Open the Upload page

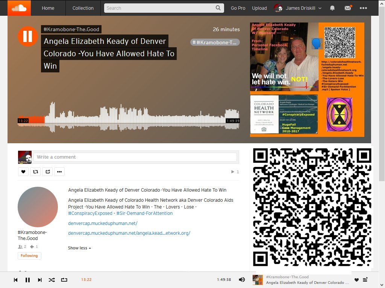pyautogui.click(x=259, y=8)
